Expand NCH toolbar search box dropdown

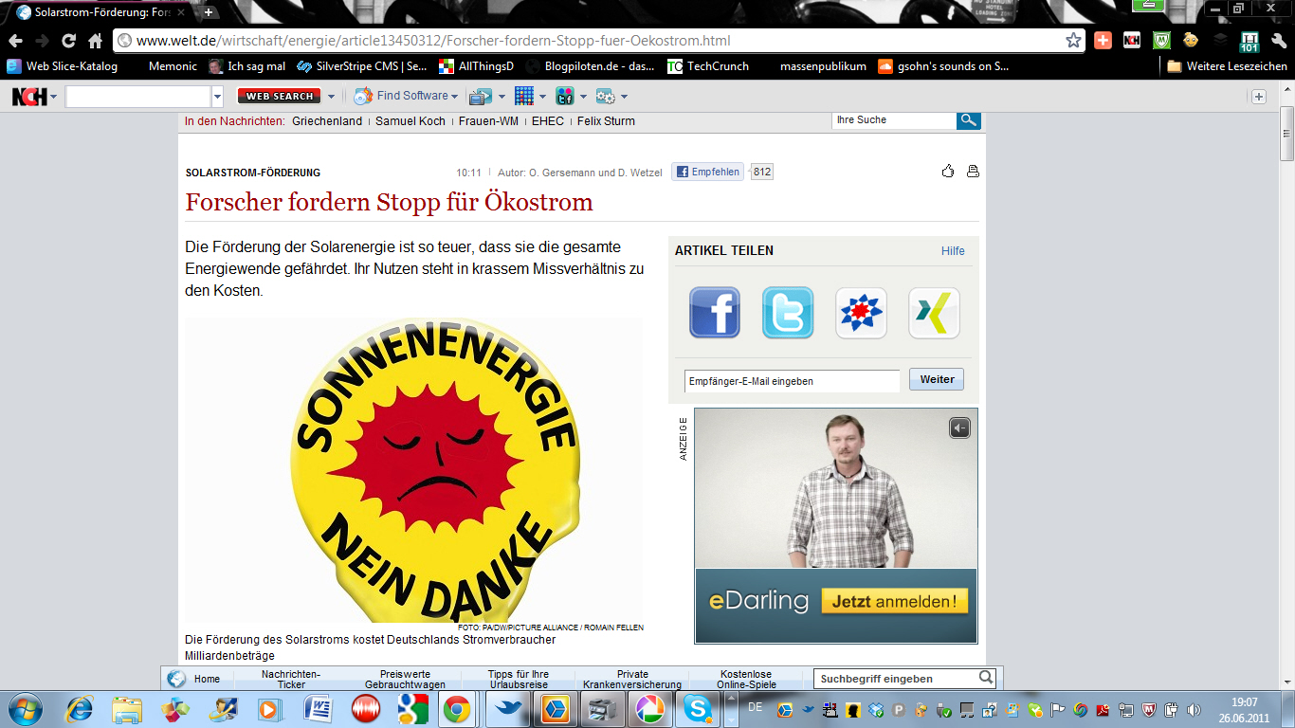pos(217,97)
